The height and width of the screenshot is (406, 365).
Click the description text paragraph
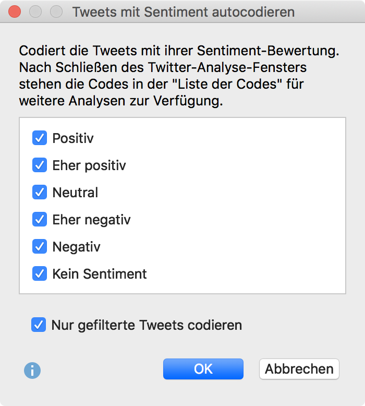coord(177,76)
